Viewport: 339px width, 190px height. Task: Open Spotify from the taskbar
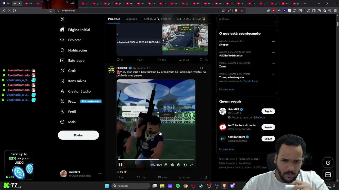(x=178, y=186)
